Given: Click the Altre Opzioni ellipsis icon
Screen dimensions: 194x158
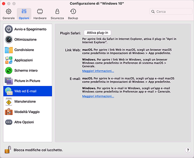Looking at the screenshot, I should (x=9, y=122).
